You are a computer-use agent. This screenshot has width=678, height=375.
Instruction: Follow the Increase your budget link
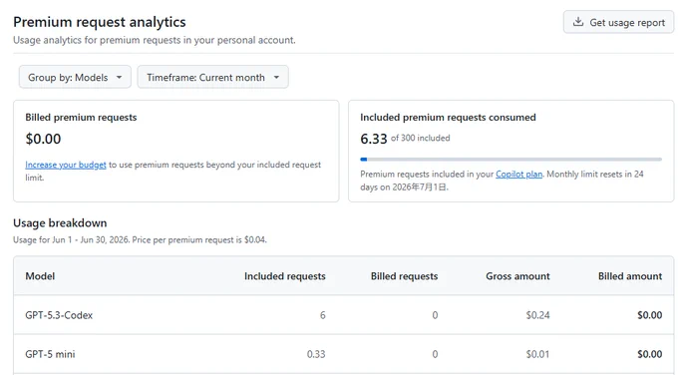click(65, 165)
